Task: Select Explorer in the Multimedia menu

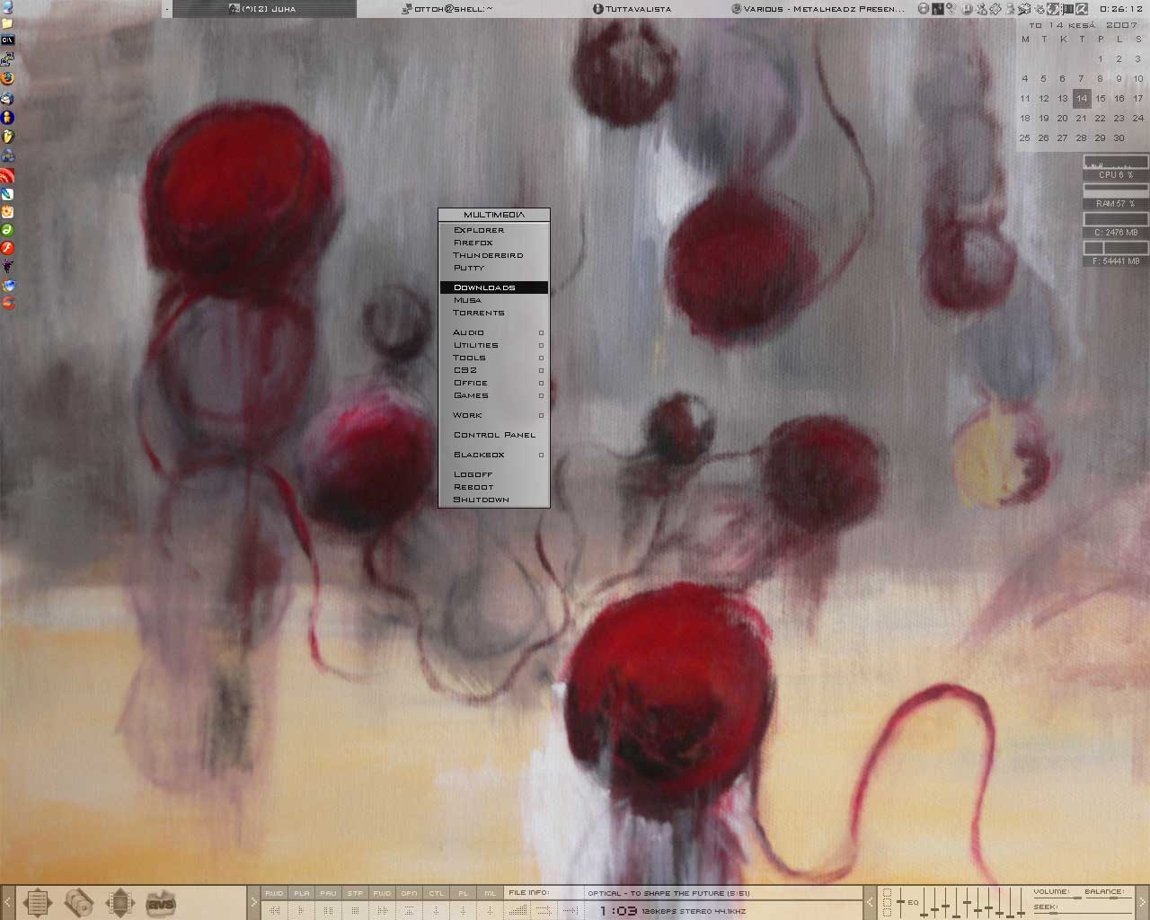Action: point(494,230)
